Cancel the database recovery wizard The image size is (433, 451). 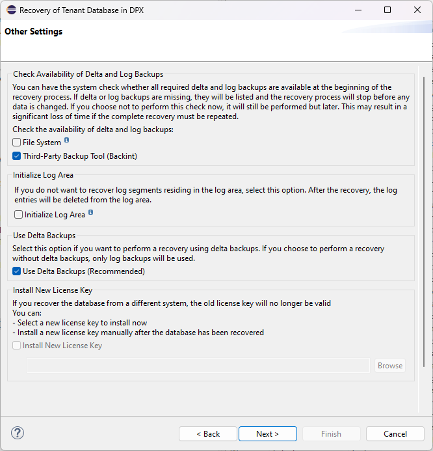pyautogui.click(x=395, y=434)
